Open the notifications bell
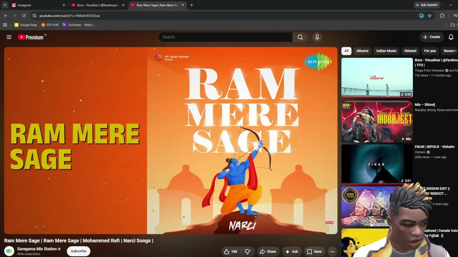 click(x=451, y=37)
